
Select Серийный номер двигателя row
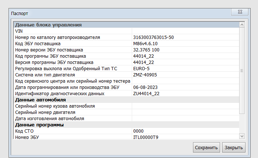pos(127,112)
